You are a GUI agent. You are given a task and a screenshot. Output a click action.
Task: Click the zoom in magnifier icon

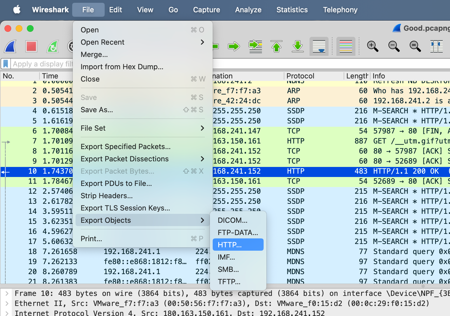372,46
